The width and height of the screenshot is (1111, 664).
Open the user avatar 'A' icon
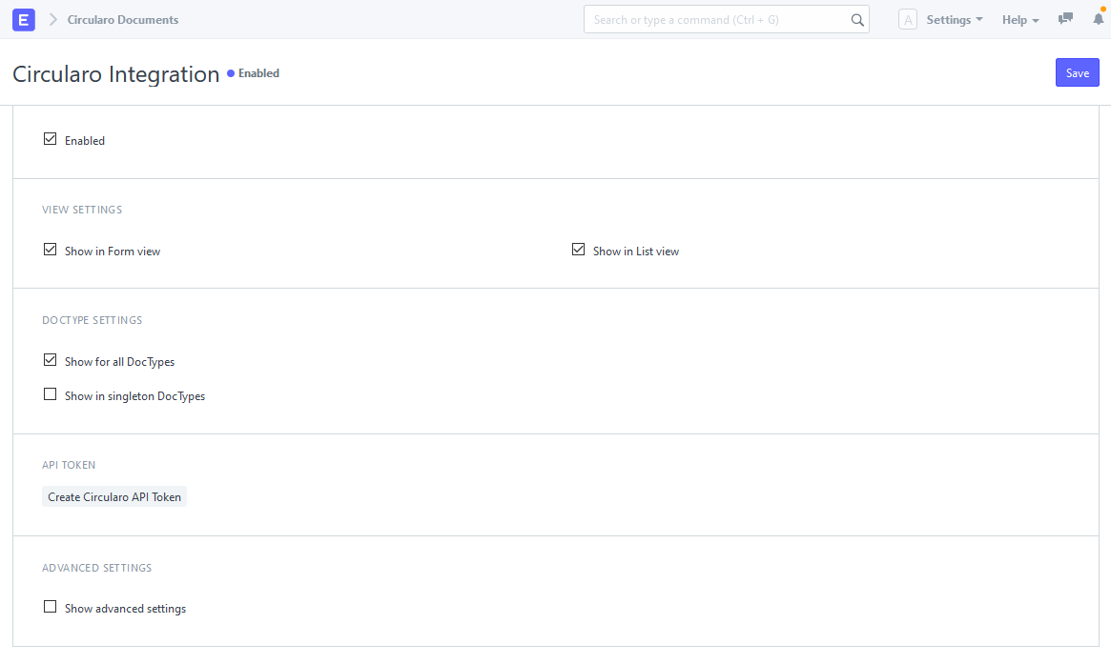908,20
